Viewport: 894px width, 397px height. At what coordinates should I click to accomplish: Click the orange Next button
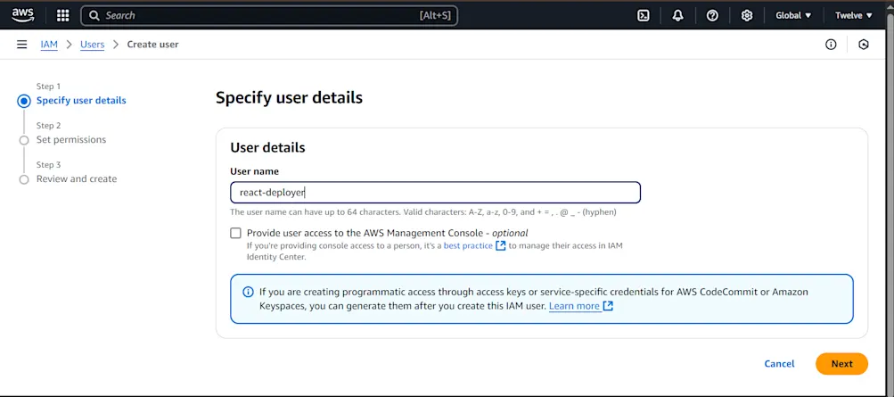pos(841,364)
